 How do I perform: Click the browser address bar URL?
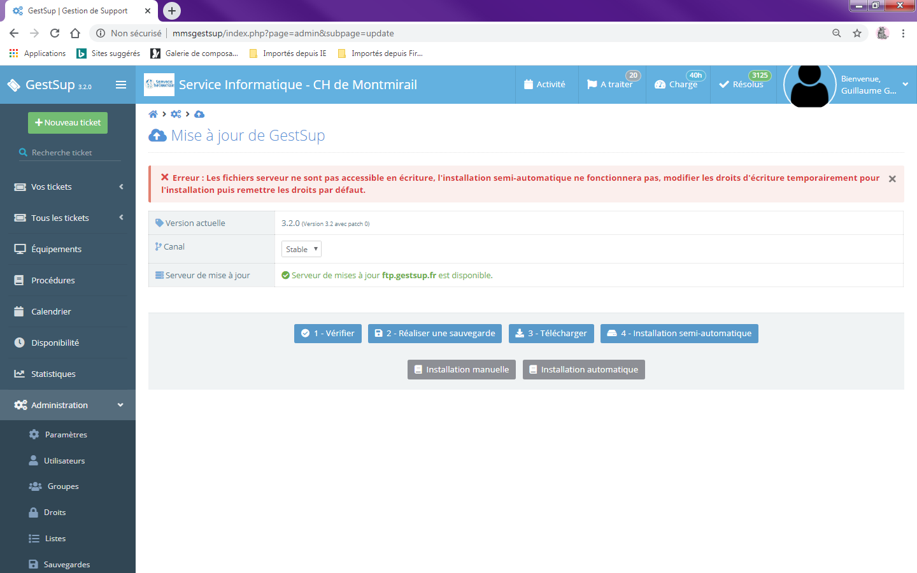[x=283, y=33]
